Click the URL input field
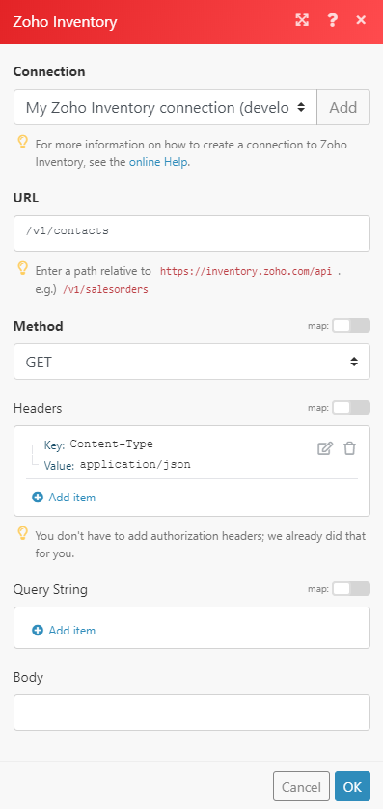The image size is (383, 809). [192, 233]
